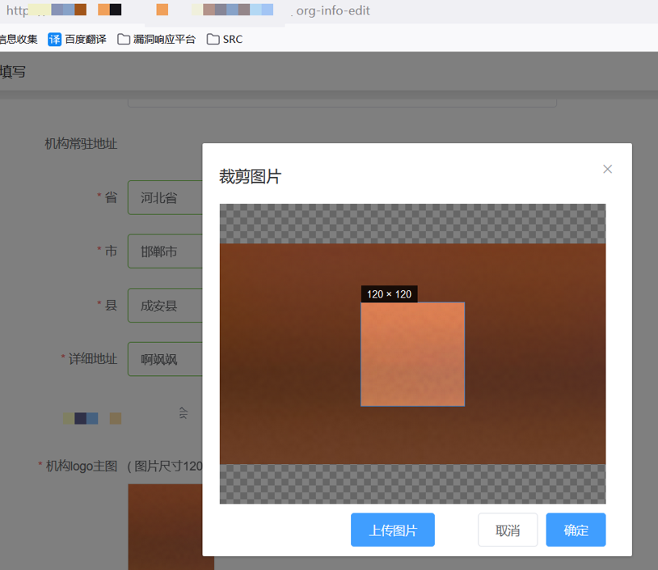Click the 百度翻译 bookmark icon

pyautogui.click(x=54, y=39)
